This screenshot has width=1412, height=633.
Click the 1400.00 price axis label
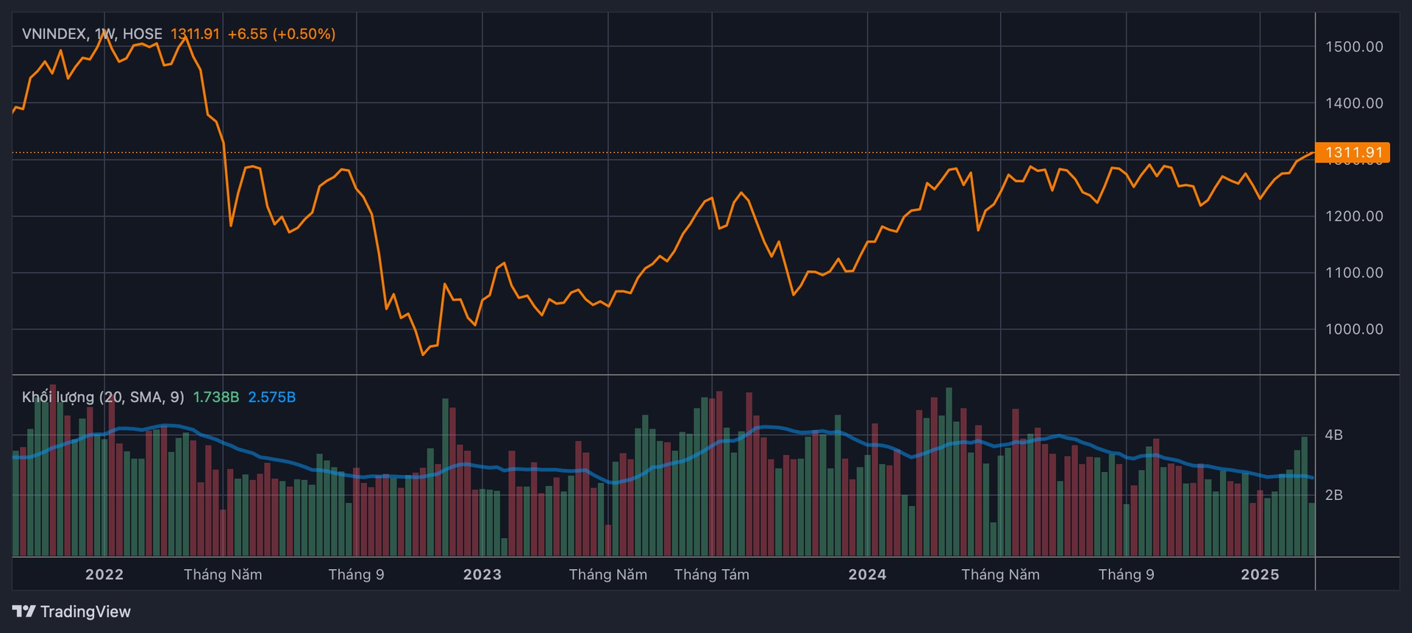(x=1354, y=103)
